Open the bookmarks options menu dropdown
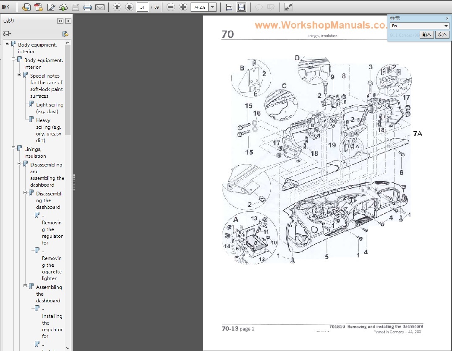The height and width of the screenshot is (351, 452). 7,34
